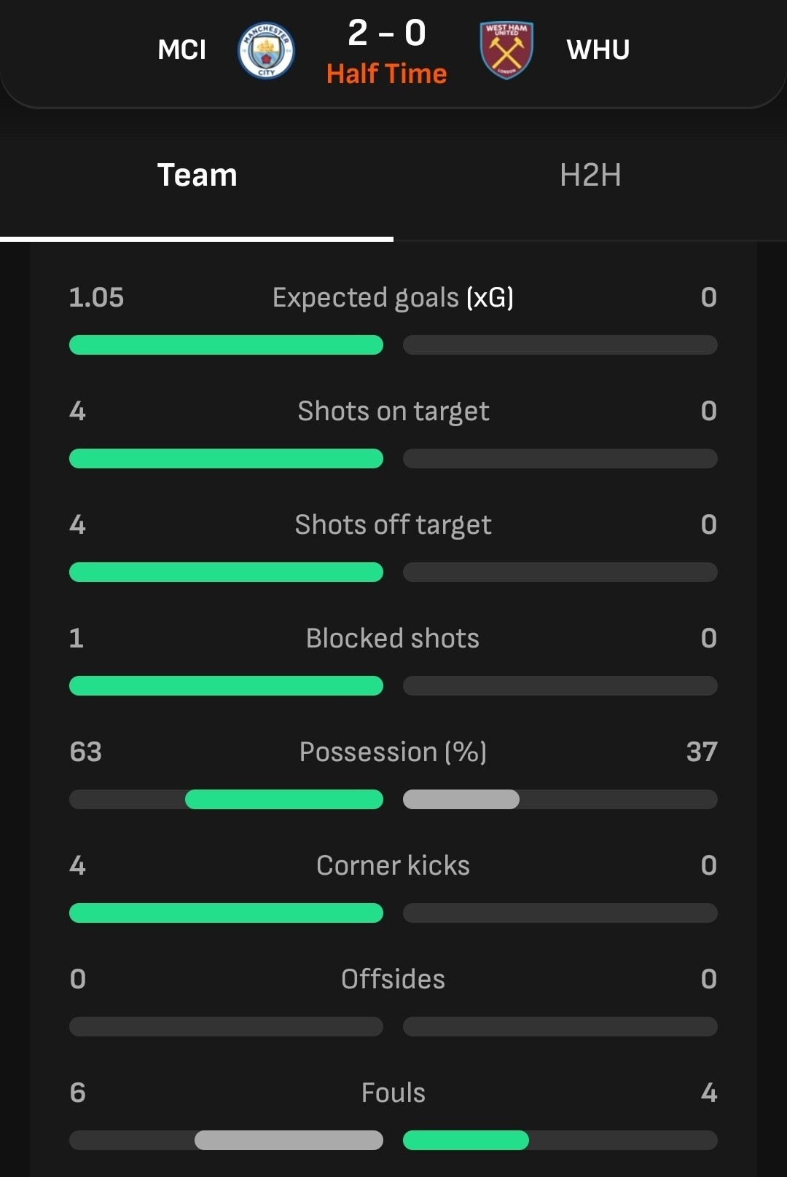This screenshot has width=787, height=1177.
Task: Tap the Shots on target label
Action: point(393,412)
